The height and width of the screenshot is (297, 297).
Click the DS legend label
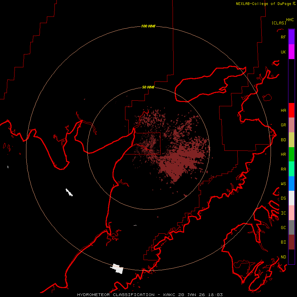283,198
